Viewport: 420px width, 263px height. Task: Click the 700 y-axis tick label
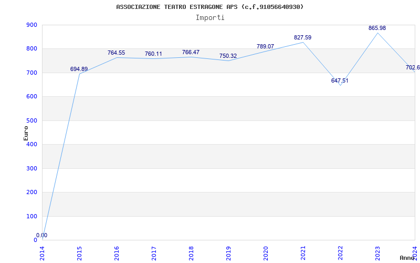(31, 73)
